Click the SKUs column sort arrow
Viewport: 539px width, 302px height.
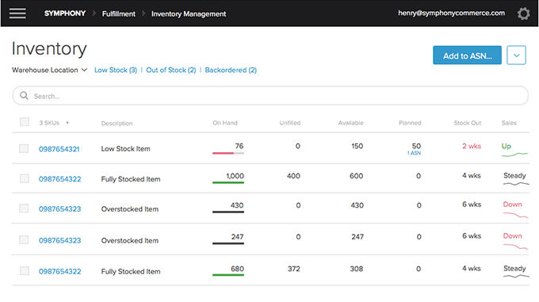tap(67, 123)
